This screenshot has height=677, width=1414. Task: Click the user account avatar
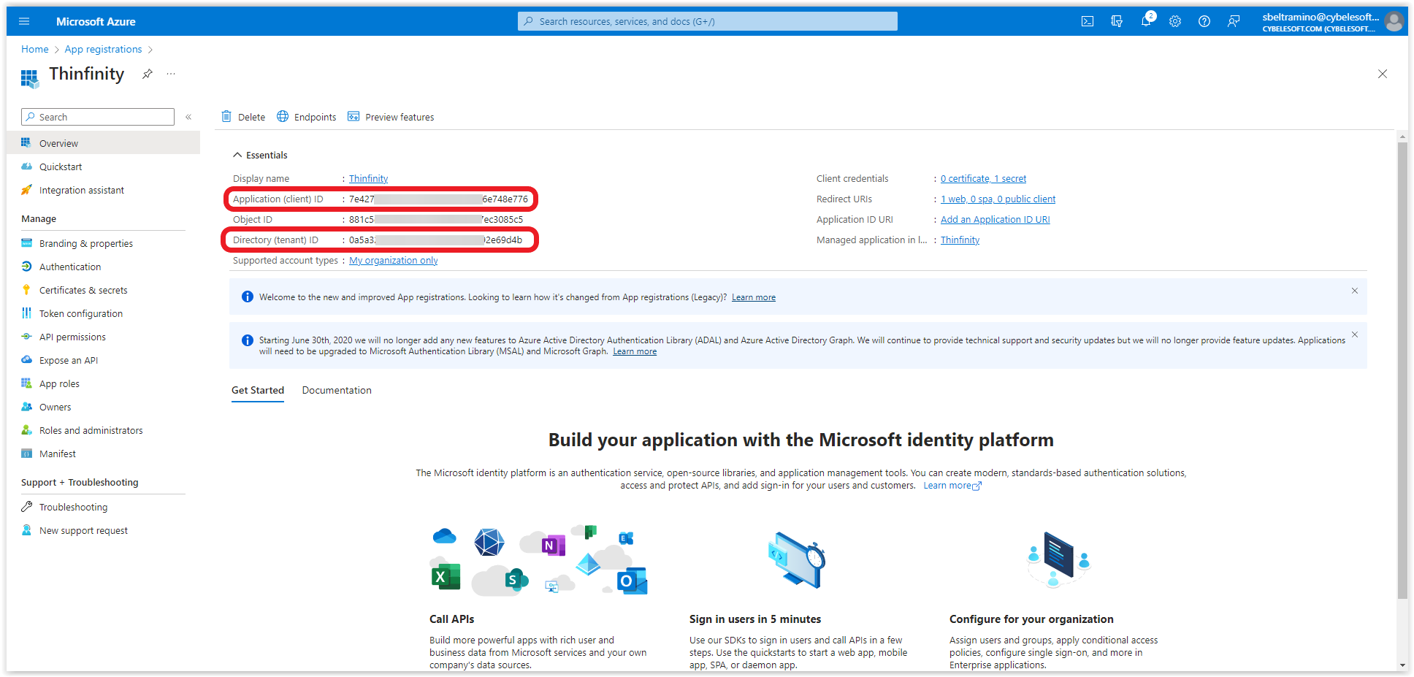click(x=1394, y=21)
